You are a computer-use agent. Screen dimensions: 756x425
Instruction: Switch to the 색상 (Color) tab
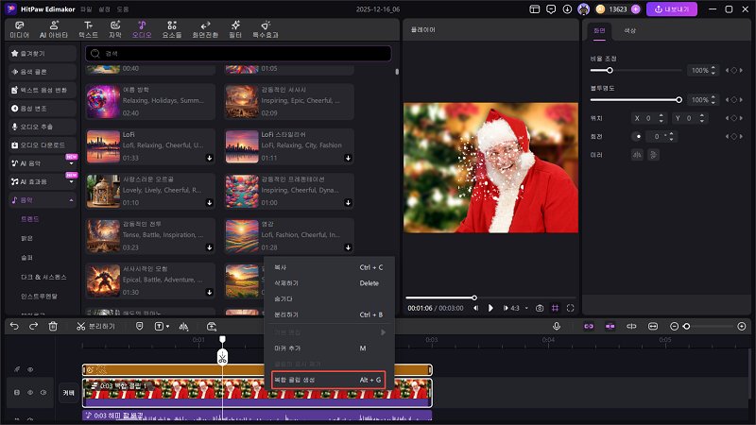pyautogui.click(x=630, y=31)
